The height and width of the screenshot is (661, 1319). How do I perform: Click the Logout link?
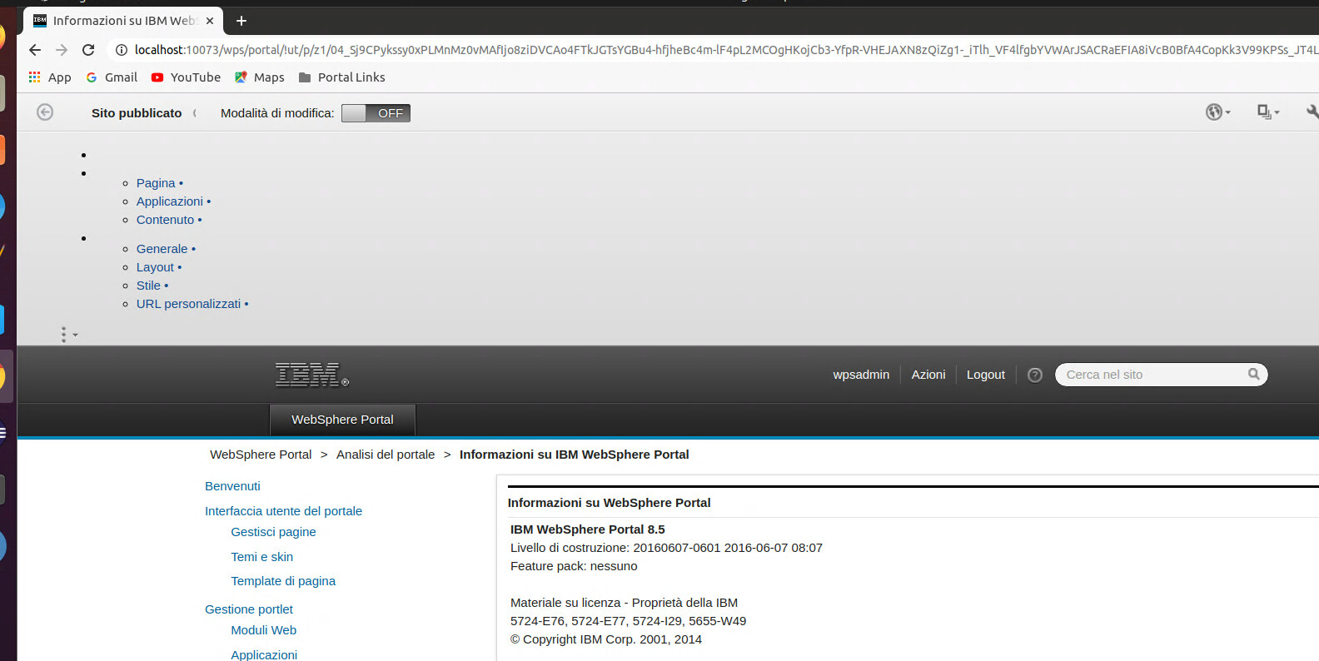point(986,375)
